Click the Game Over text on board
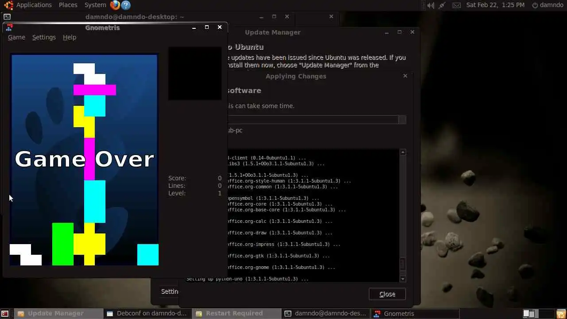This screenshot has width=567, height=319. pos(84,159)
